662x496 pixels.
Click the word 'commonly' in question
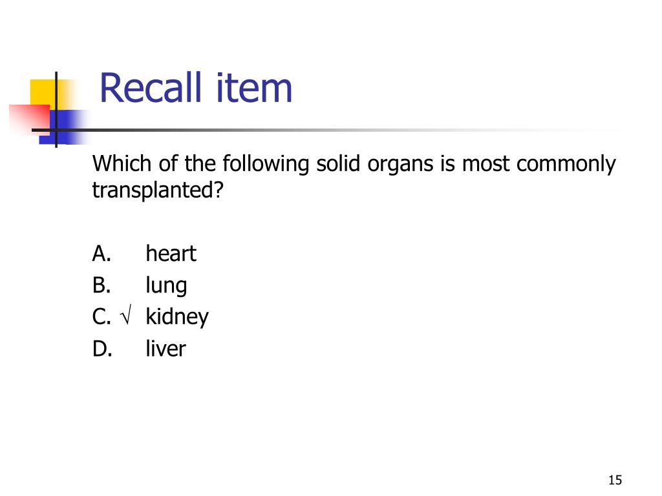[x=566, y=163]
